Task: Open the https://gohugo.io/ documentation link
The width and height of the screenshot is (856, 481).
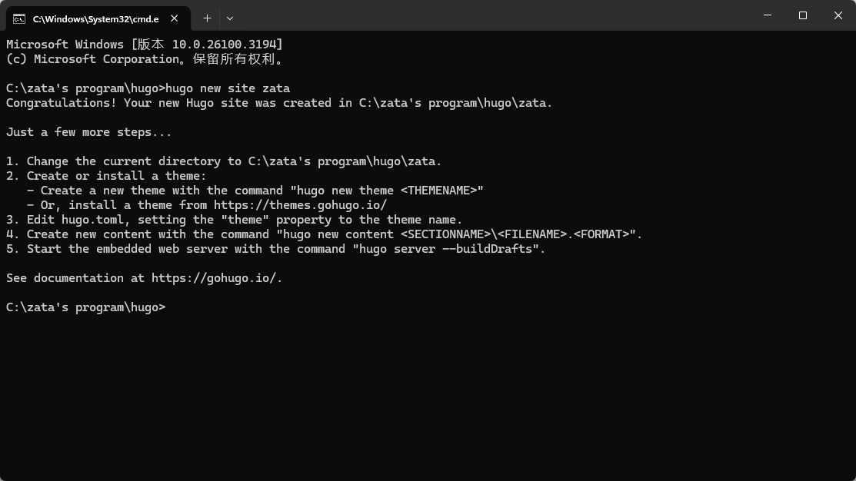Action: [x=214, y=278]
